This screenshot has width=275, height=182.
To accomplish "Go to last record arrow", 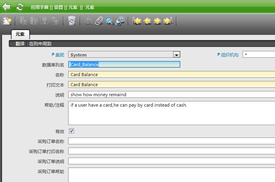I will [x=168, y=21].
